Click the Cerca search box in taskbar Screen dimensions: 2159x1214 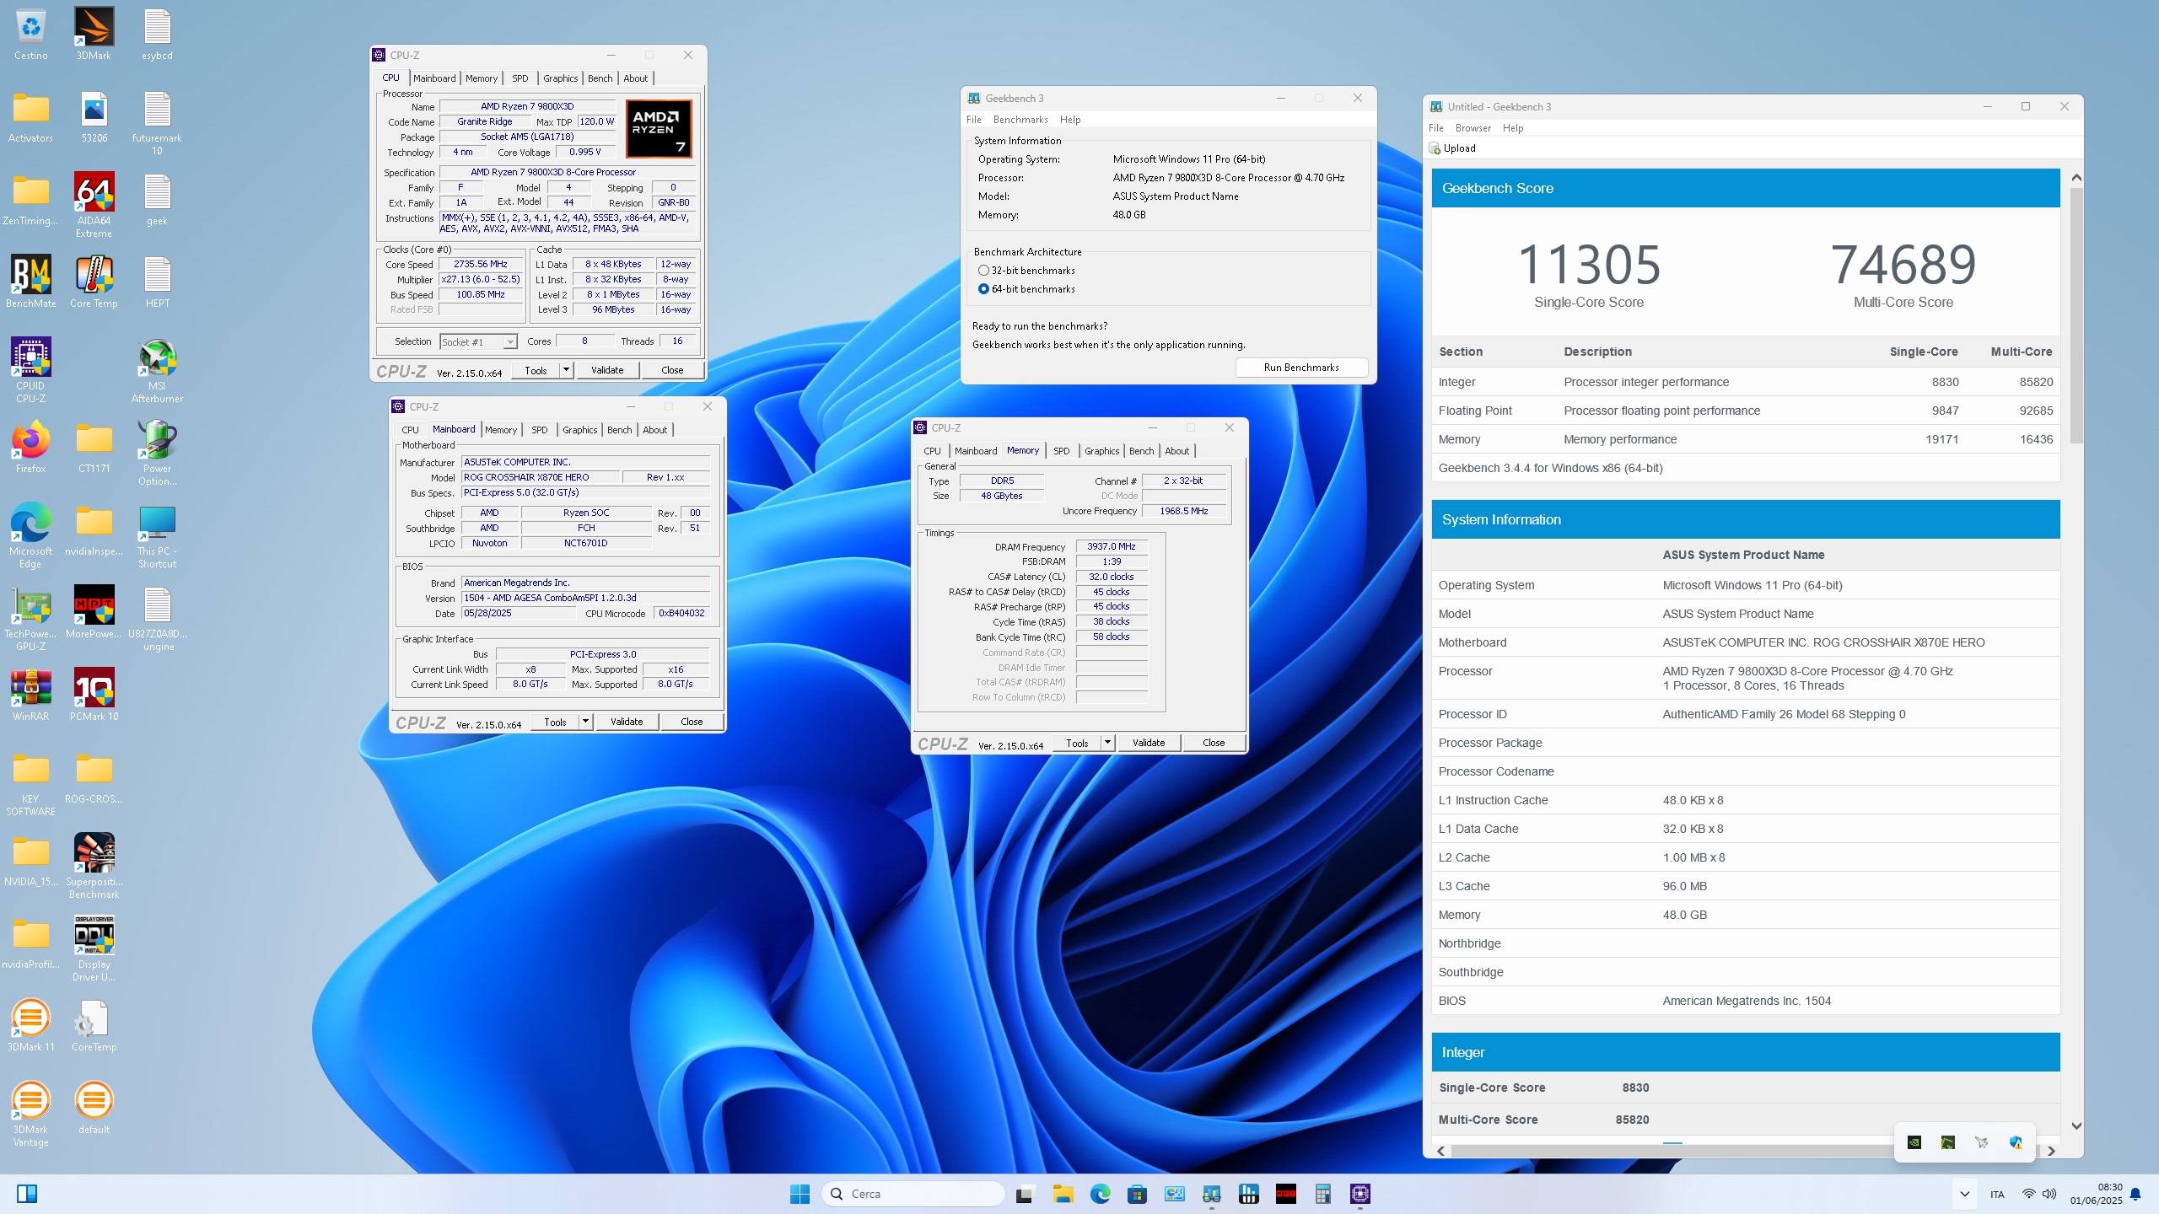tap(913, 1194)
